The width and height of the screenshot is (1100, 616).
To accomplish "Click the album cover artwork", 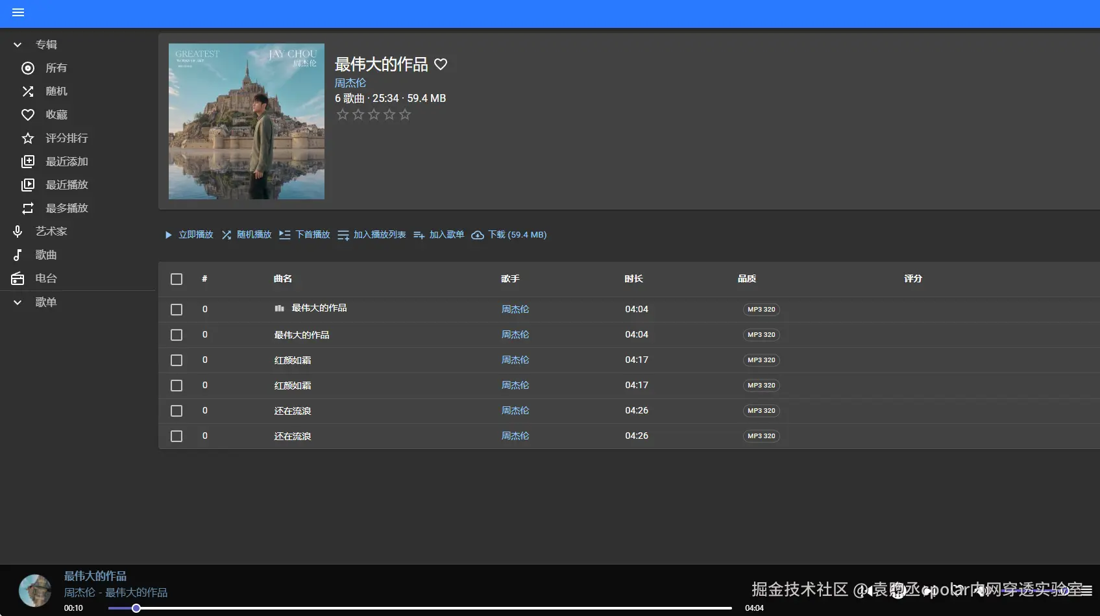I will tap(247, 121).
